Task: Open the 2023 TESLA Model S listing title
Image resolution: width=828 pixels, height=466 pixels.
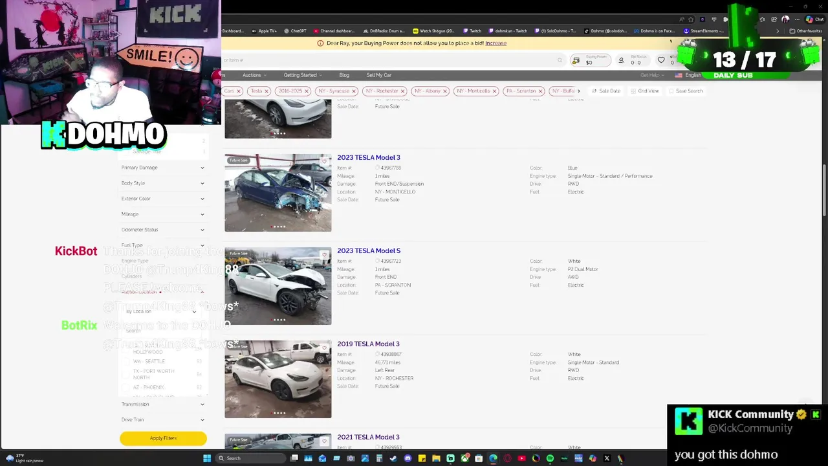Action: [x=369, y=250]
